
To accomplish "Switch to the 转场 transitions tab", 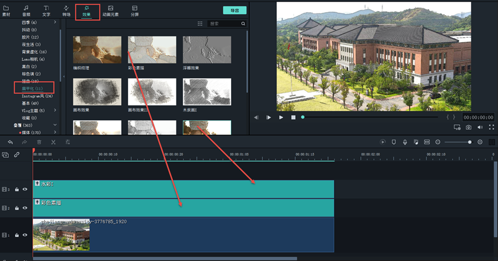I will click(x=66, y=11).
